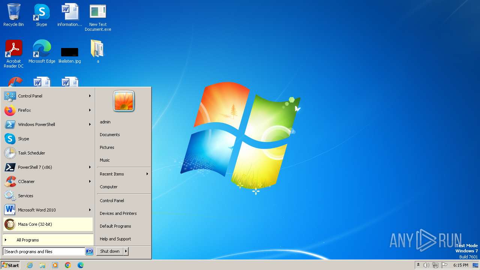Viewport: 480px width, 270px height.
Task: Open File Explorer from the taskbar
Action: click(x=42, y=265)
